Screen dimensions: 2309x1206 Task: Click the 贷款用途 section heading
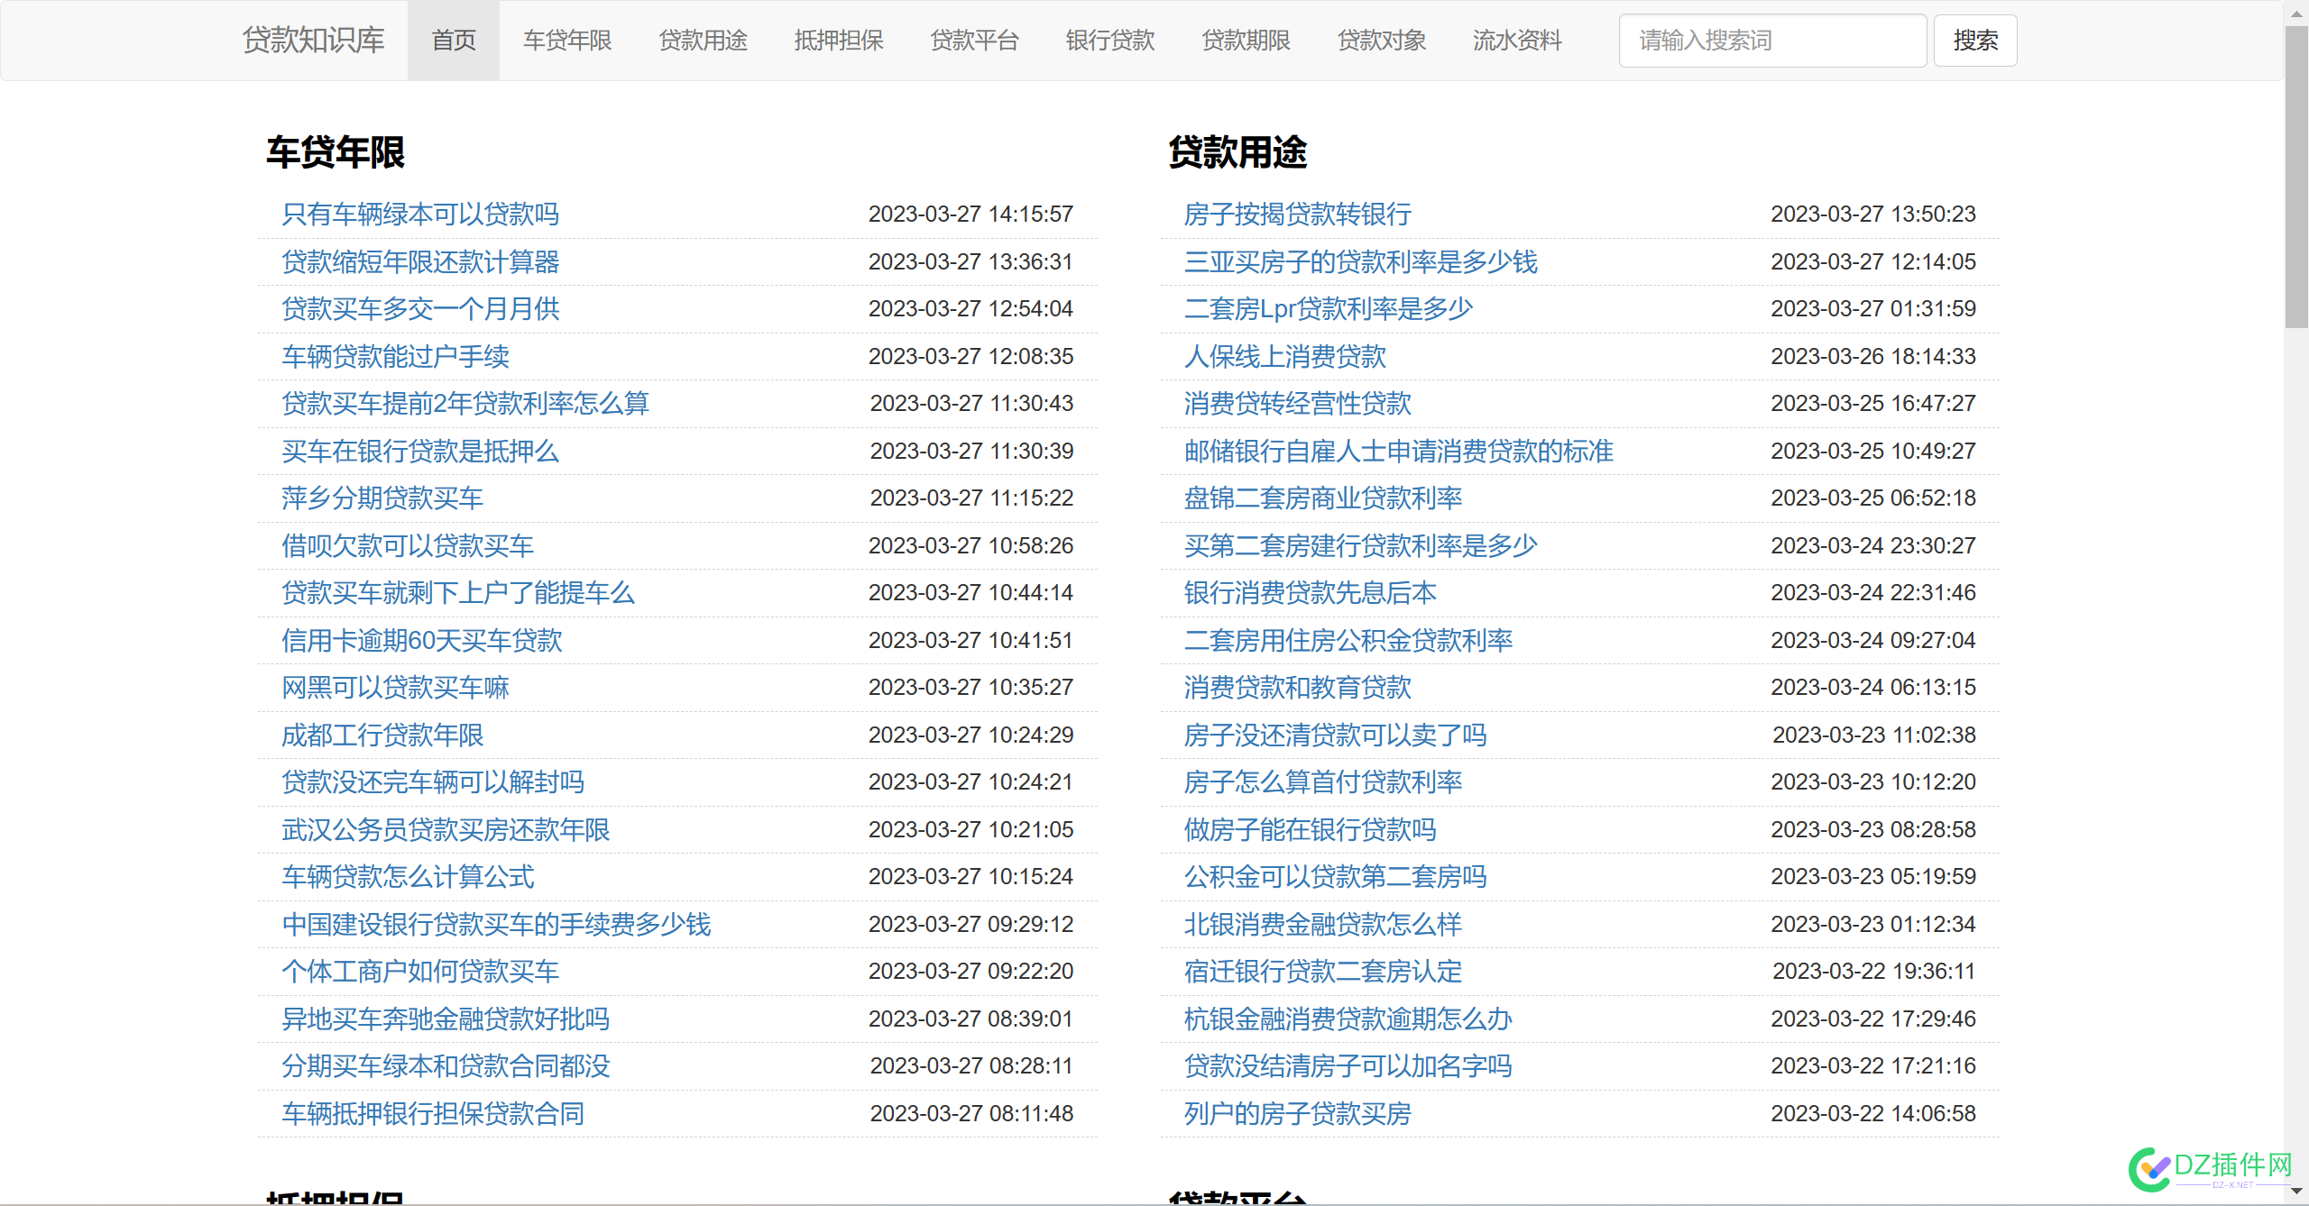[x=1237, y=152]
